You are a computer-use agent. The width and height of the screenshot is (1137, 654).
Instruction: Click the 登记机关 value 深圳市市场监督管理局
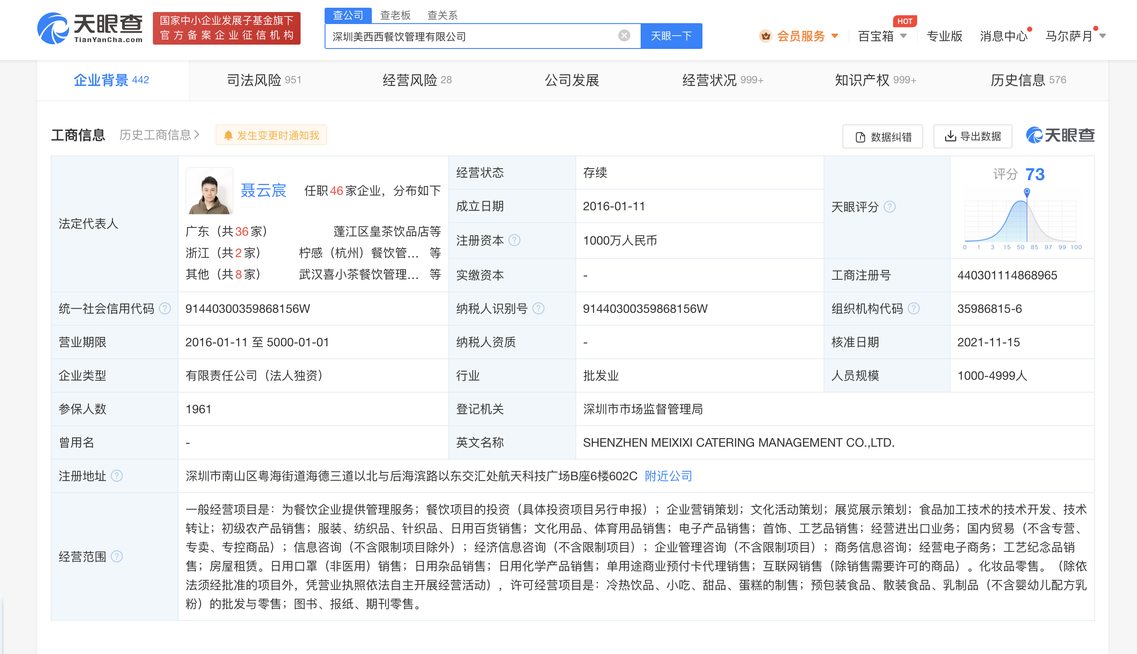643,409
